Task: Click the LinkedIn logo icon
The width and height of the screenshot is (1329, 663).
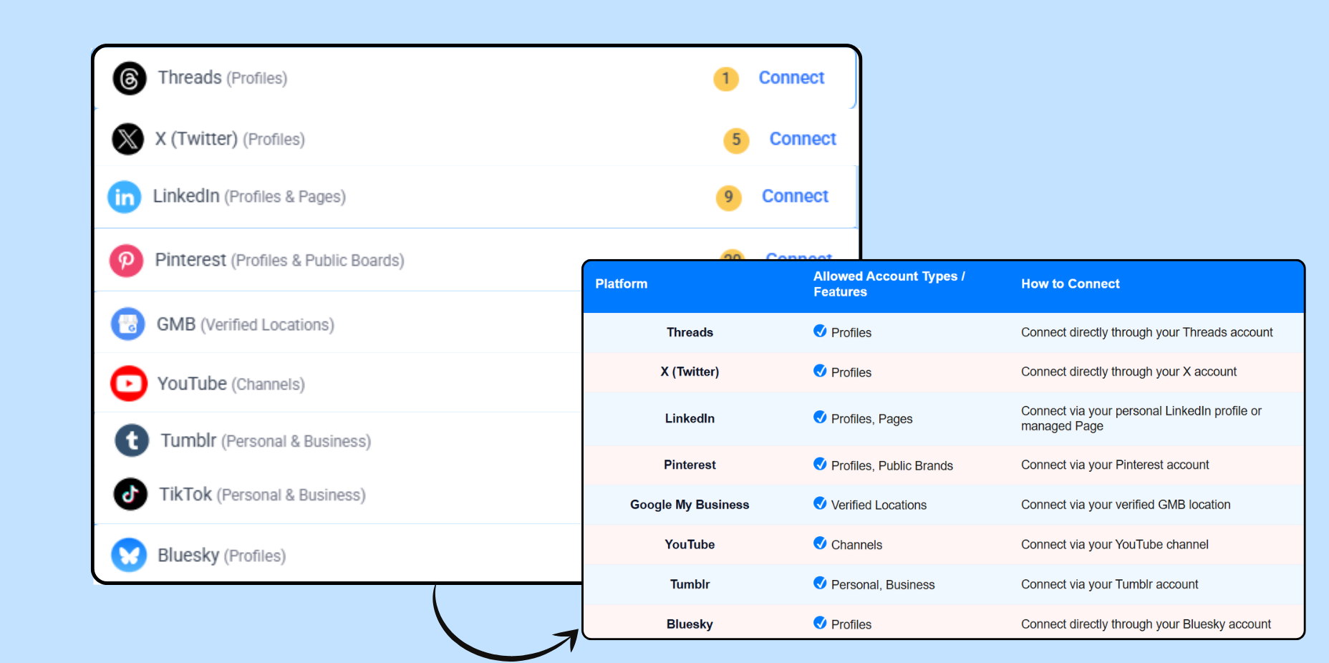Action: 125,197
